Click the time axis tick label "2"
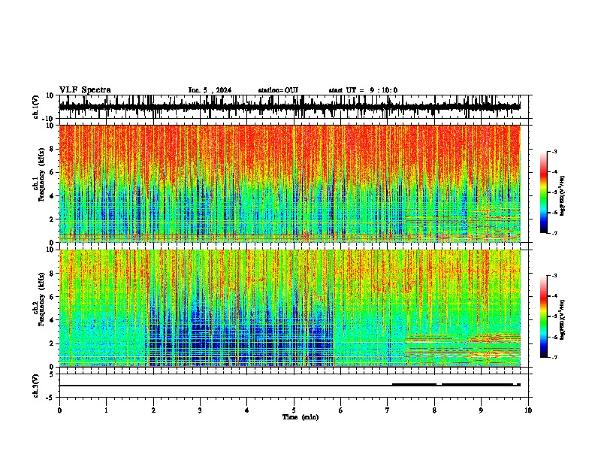595x460 pixels. 153,410
